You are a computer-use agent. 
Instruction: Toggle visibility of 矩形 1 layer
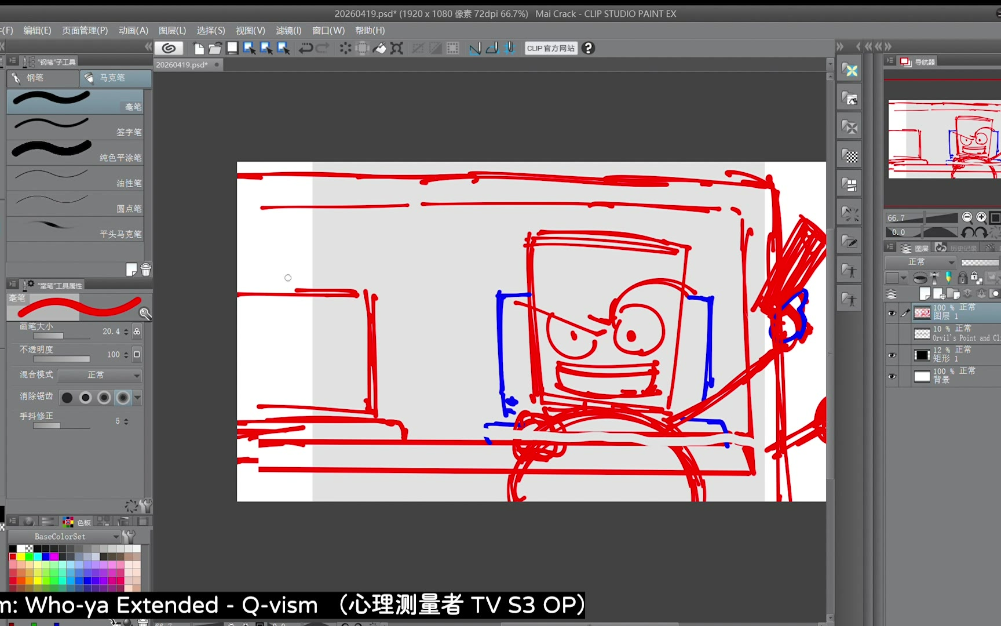tap(892, 355)
